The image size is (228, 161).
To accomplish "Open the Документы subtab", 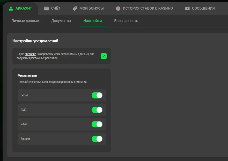I will tap(61, 21).
